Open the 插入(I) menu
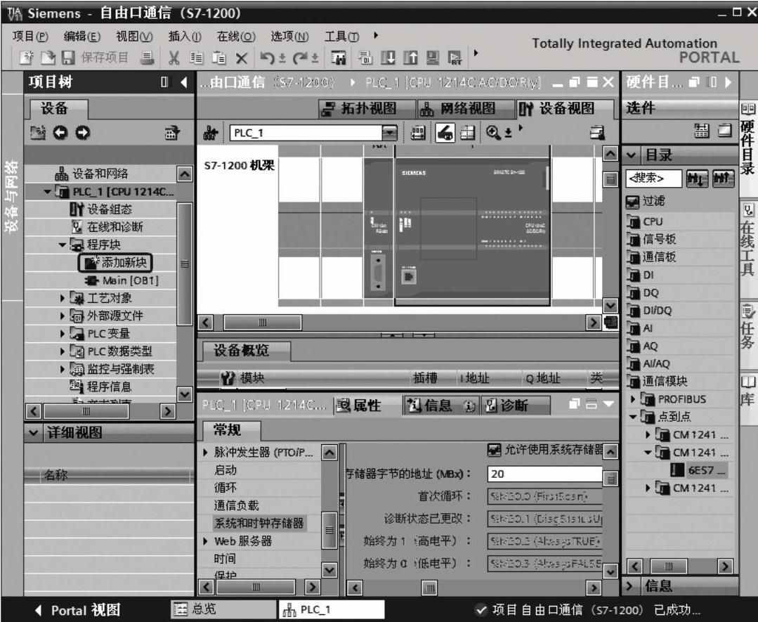This screenshot has height=622, width=758. click(185, 37)
